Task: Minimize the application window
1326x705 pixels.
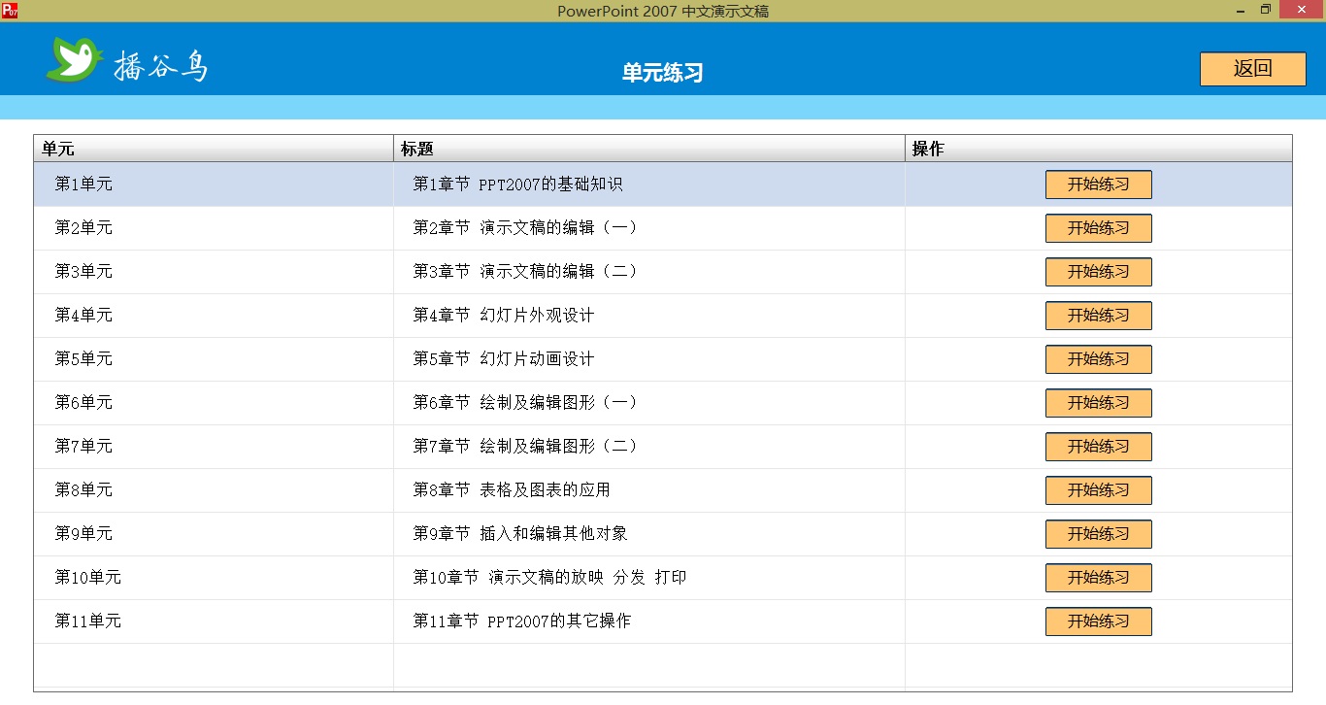Action: [1242, 10]
